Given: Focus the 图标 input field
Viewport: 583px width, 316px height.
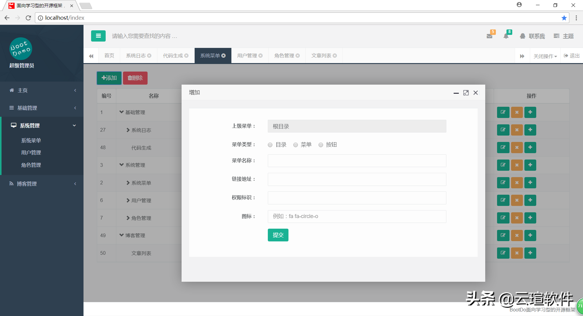Looking at the screenshot, I should [357, 217].
